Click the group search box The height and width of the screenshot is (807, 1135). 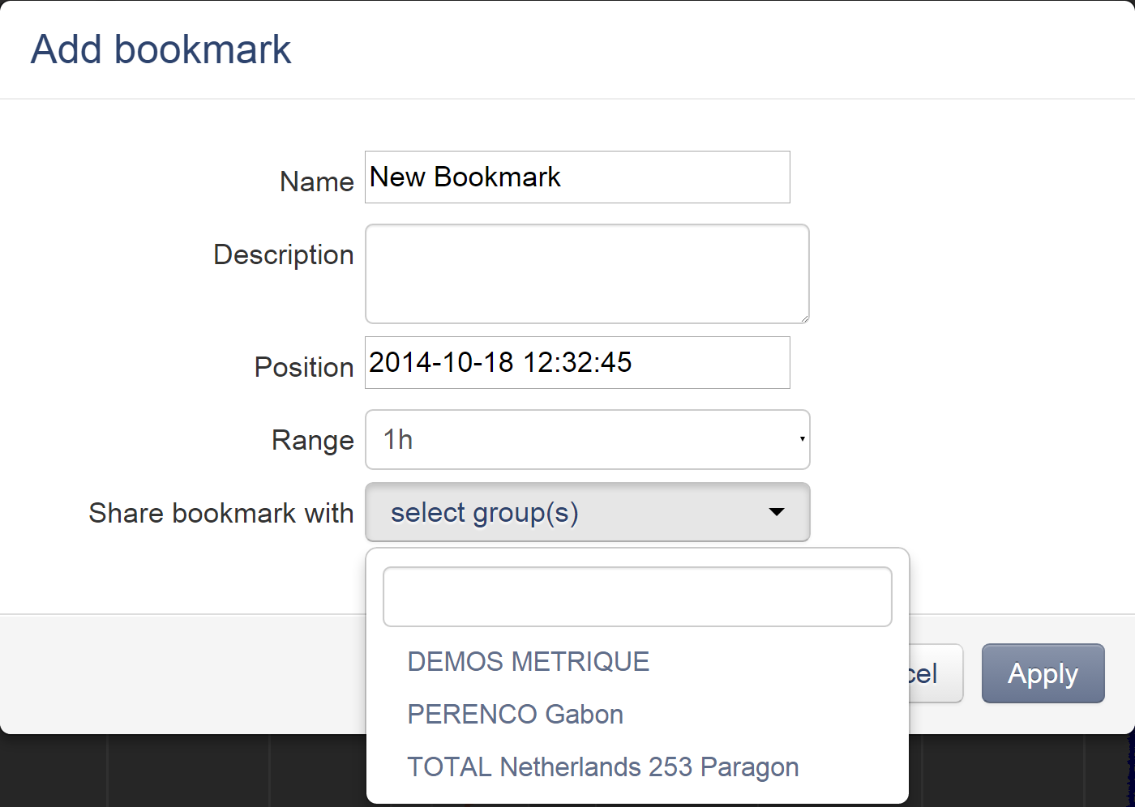(637, 597)
